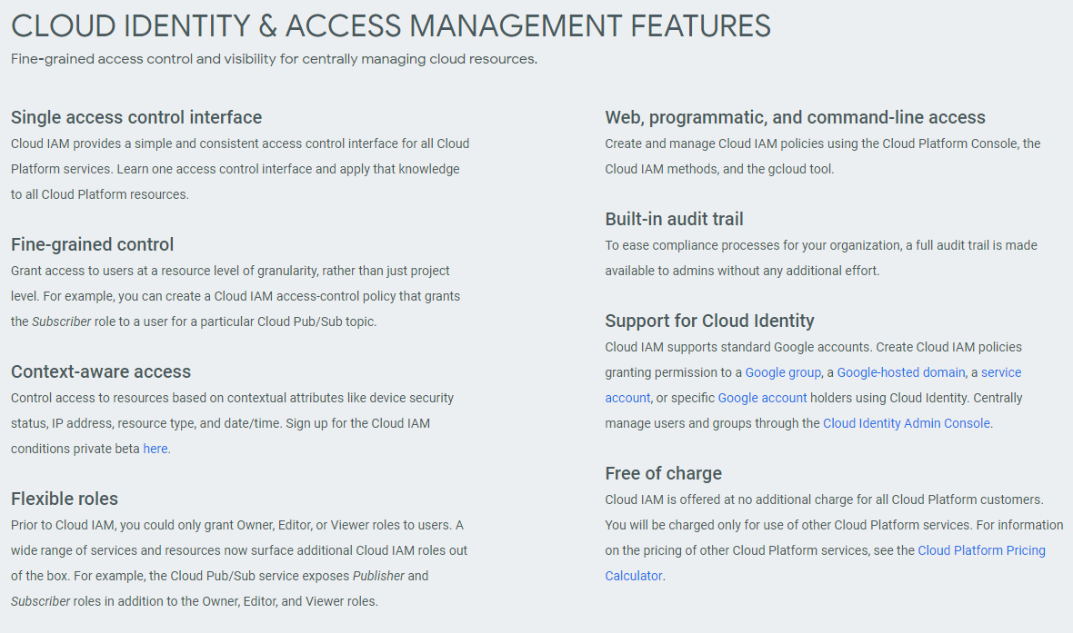Select the 'Support for Cloud Identity' heading
This screenshot has height=633, width=1073.
coord(709,321)
